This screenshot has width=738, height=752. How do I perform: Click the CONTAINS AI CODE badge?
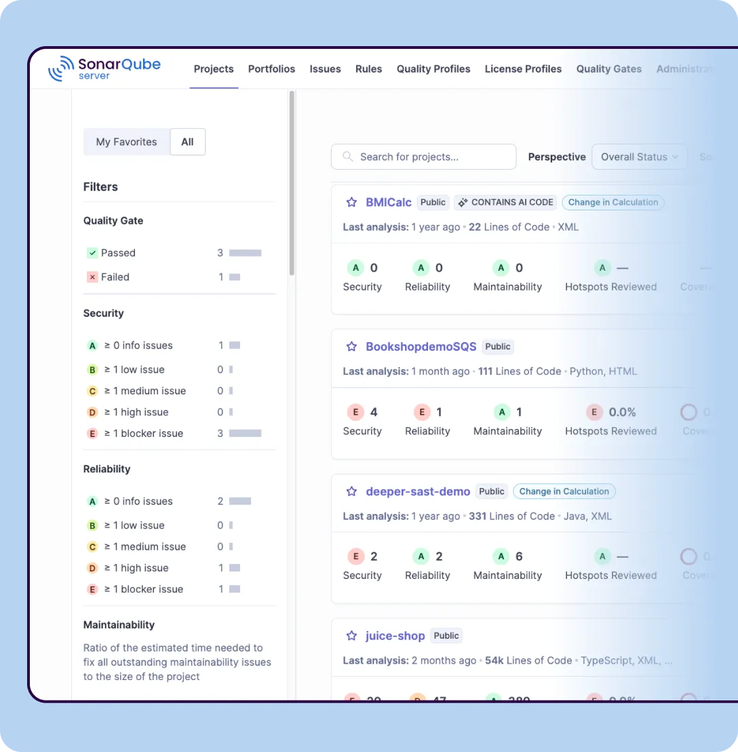[506, 202]
